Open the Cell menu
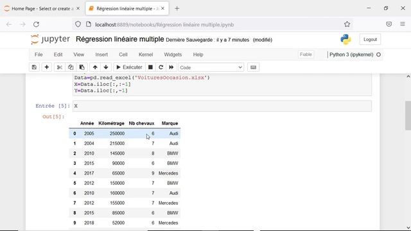 click(x=123, y=55)
